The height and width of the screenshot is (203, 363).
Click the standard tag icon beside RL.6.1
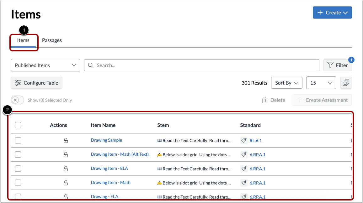pos(244,140)
